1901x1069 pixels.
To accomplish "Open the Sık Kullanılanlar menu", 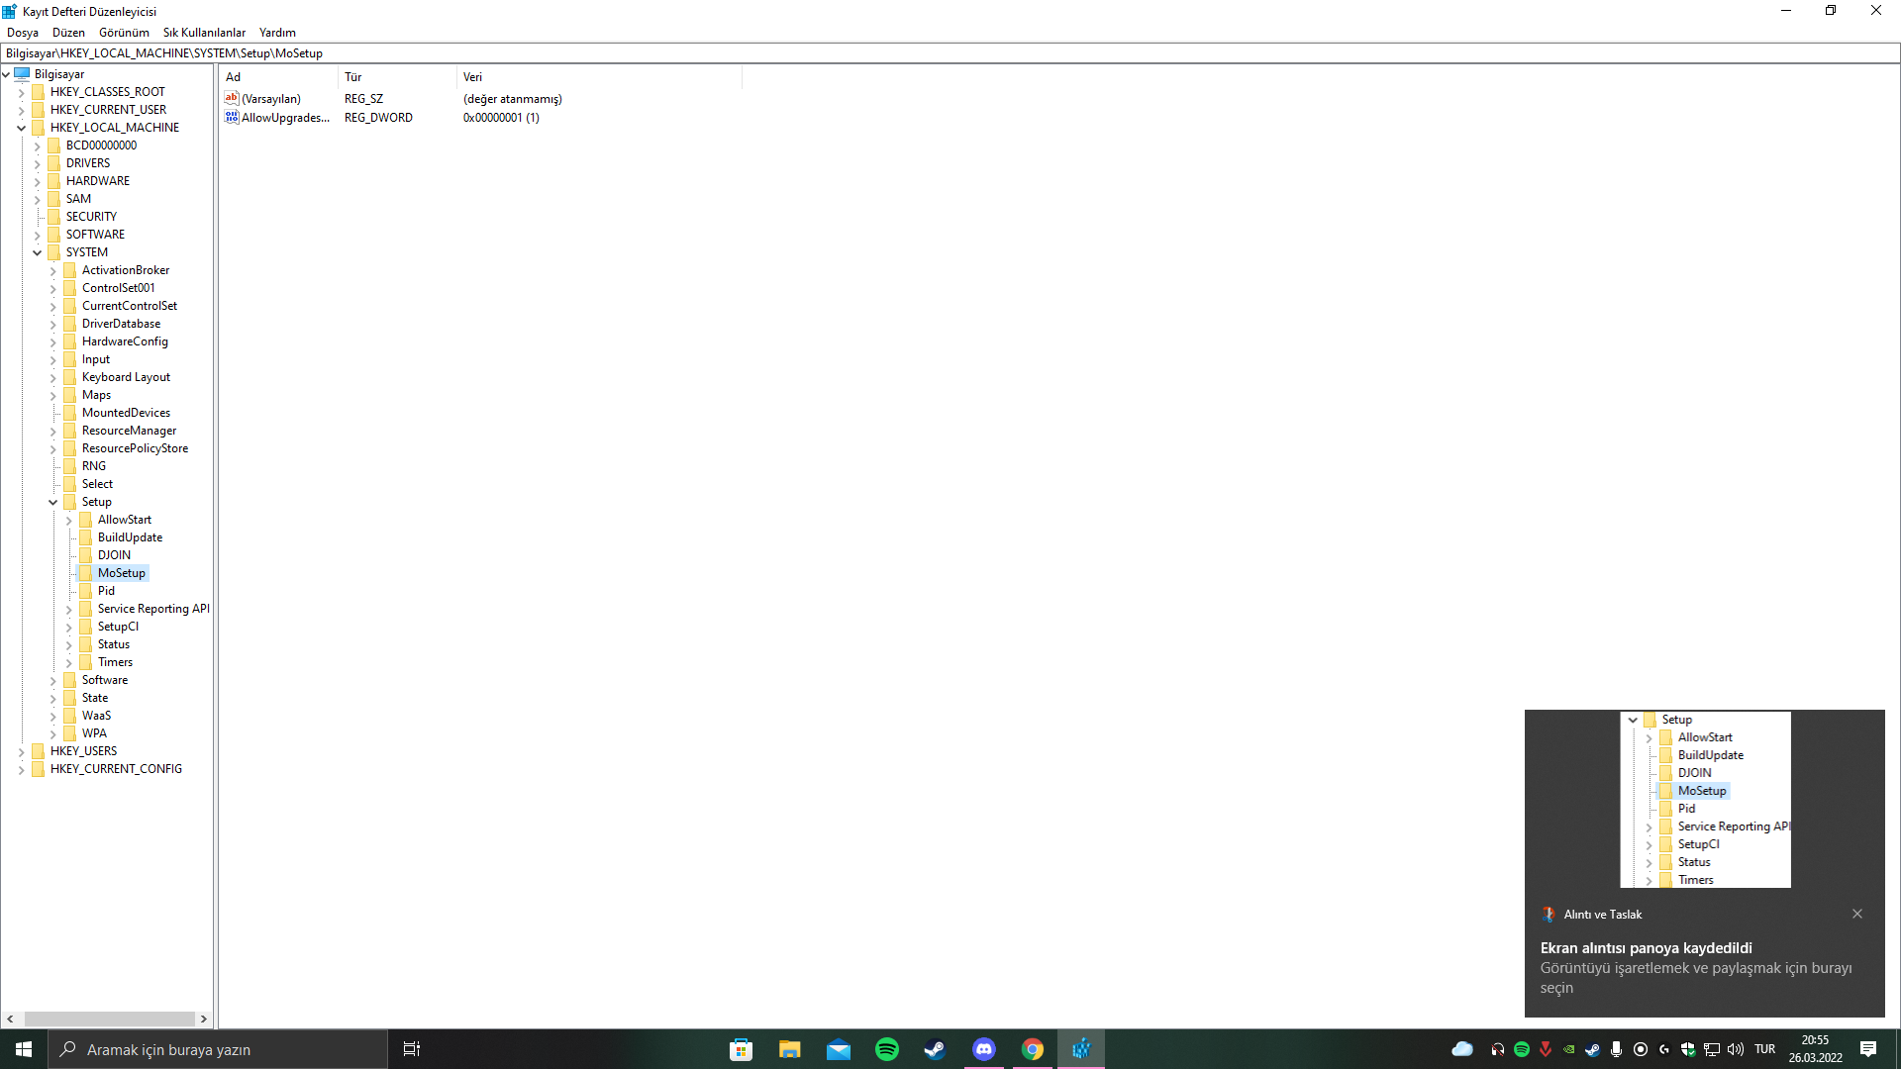I will 204,33.
